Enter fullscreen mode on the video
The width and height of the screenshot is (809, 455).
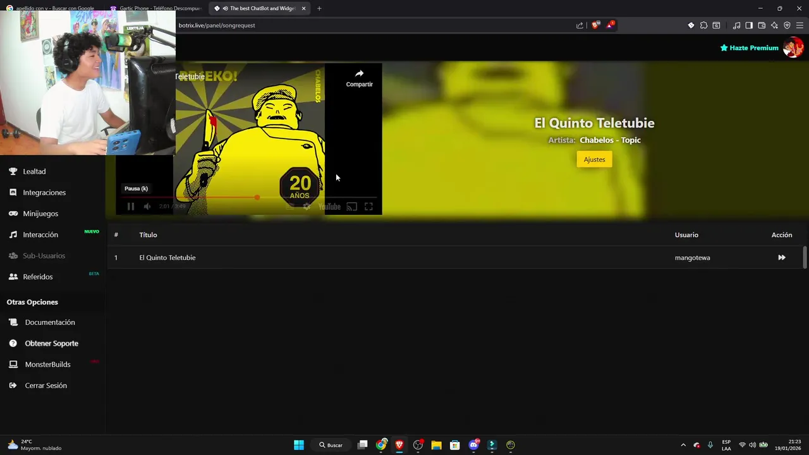(368, 207)
